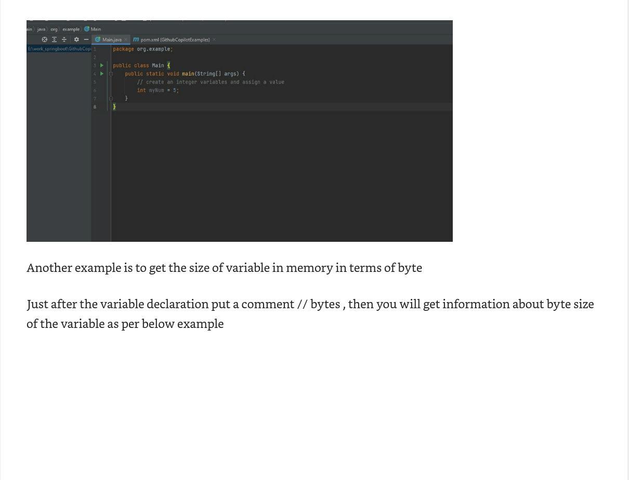The width and height of the screenshot is (629, 480).
Task: Click 'public class Main {' code line
Action: [x=141, y=65]
